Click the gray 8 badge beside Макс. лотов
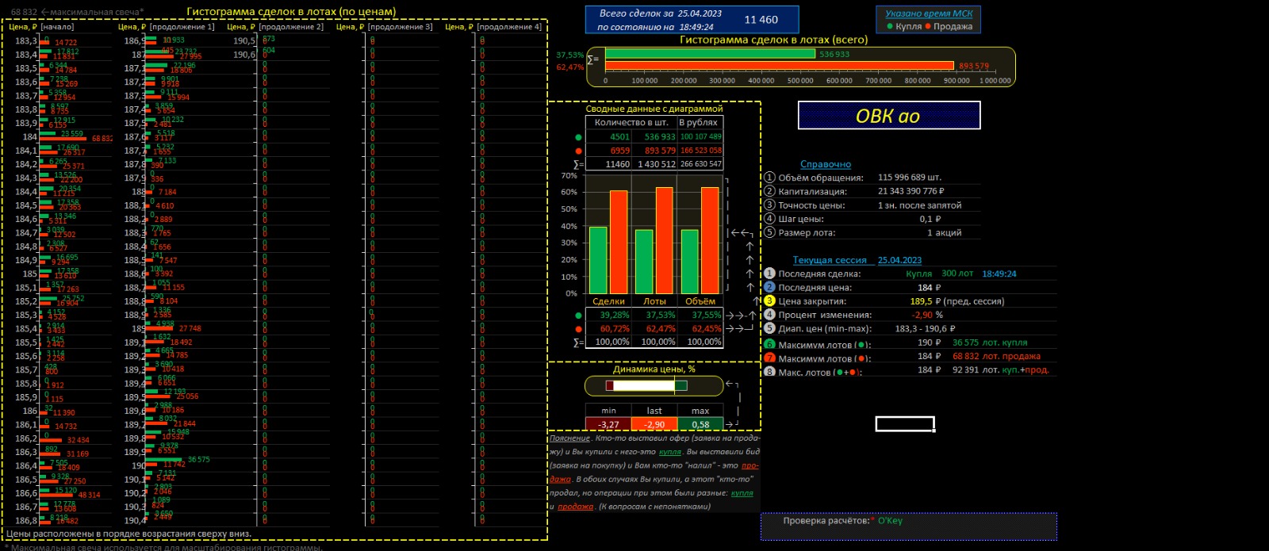 [x=769, y=371]
